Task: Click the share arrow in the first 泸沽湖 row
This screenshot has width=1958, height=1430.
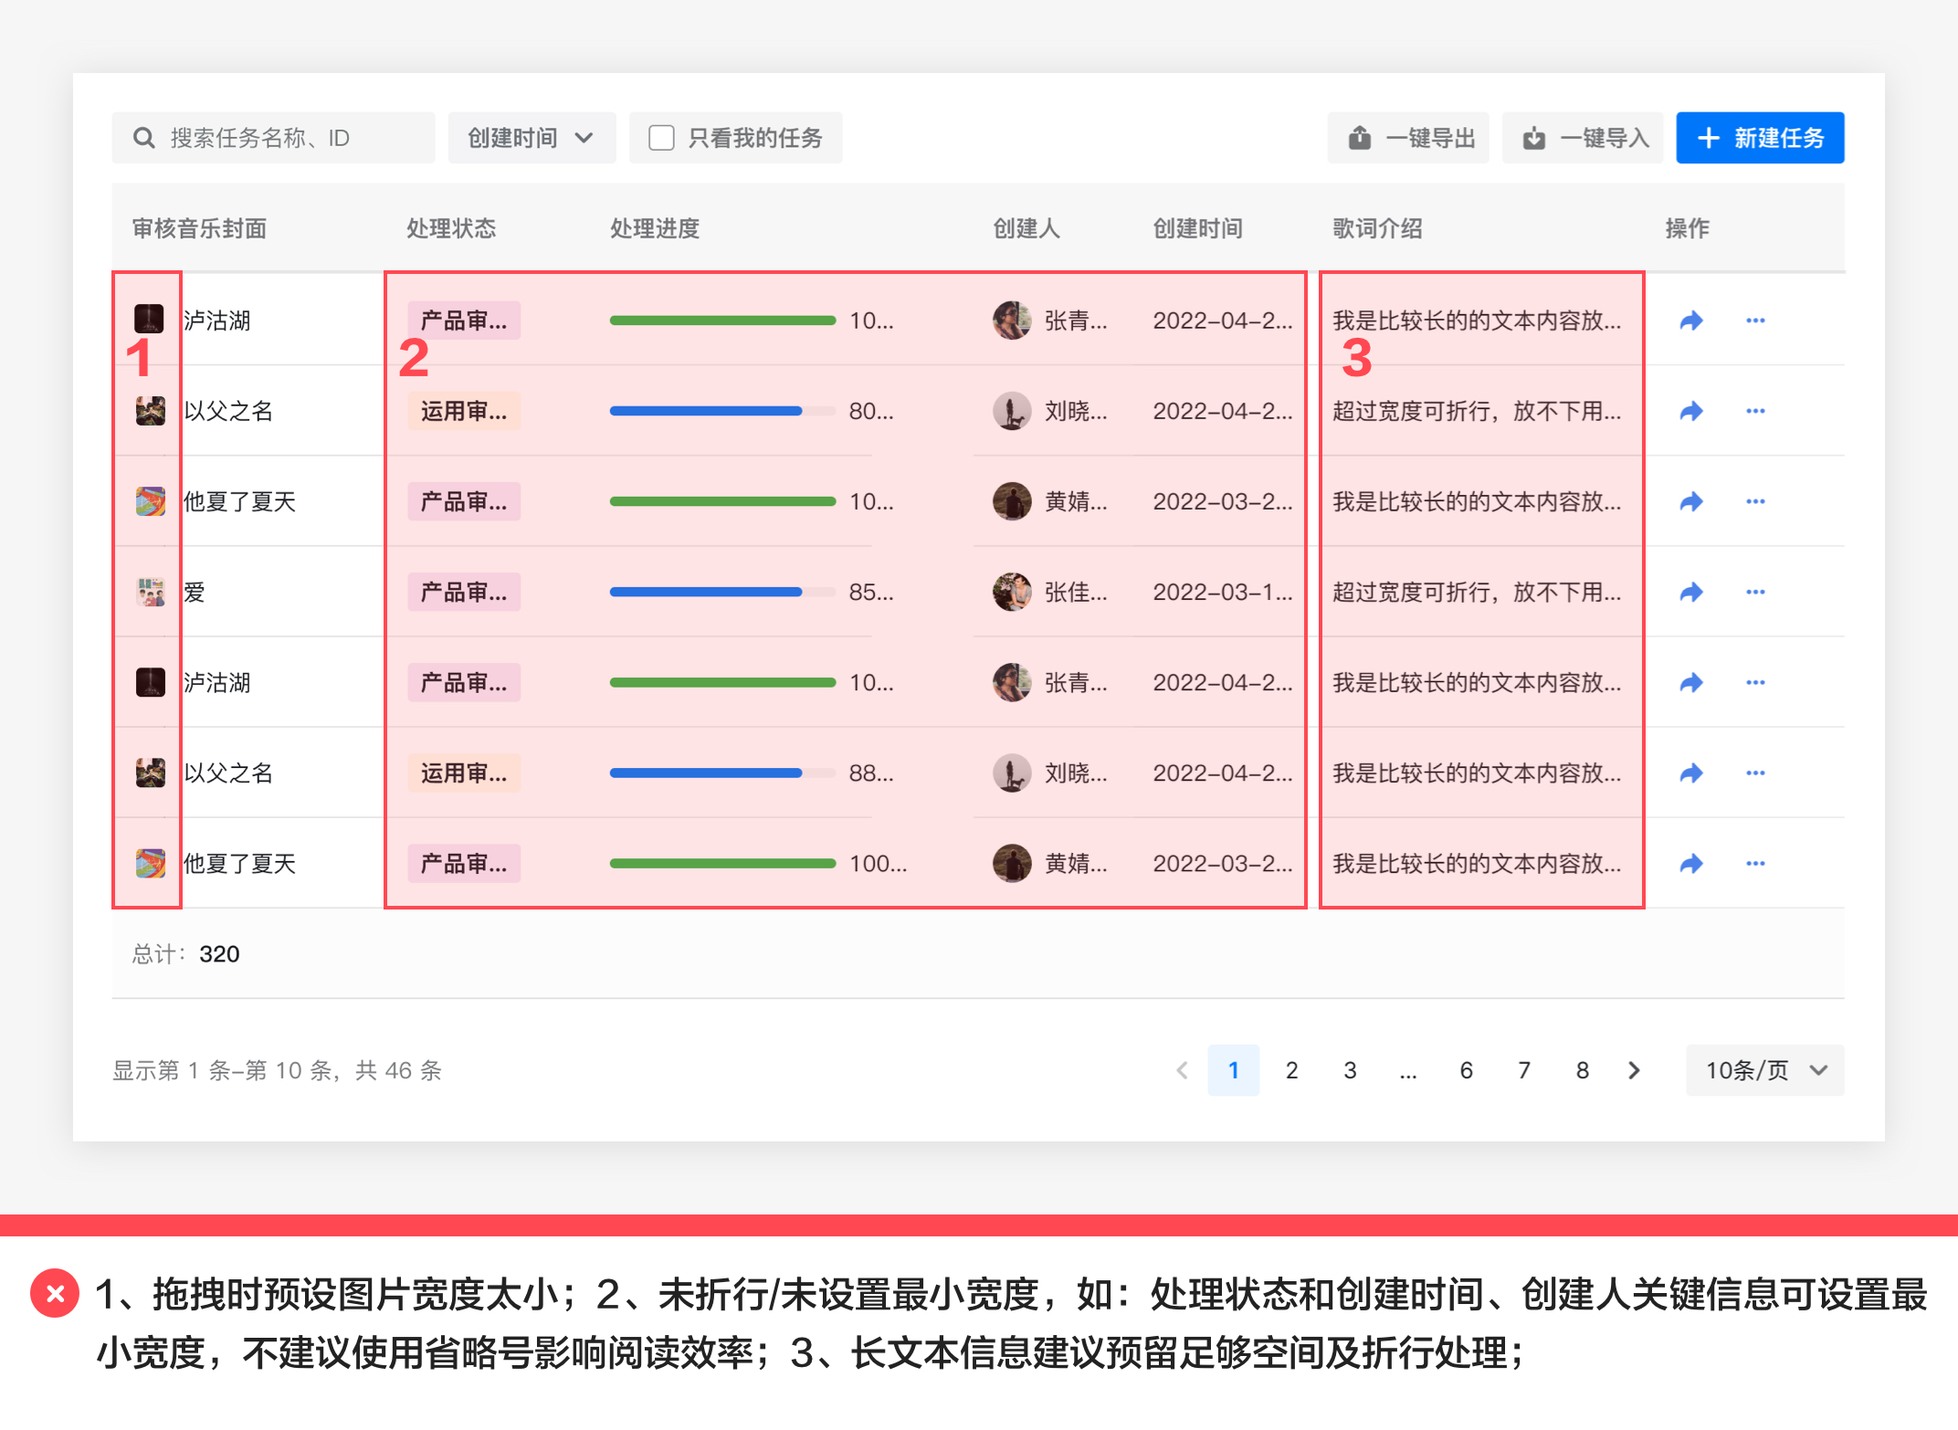Action: point(1691,321)
